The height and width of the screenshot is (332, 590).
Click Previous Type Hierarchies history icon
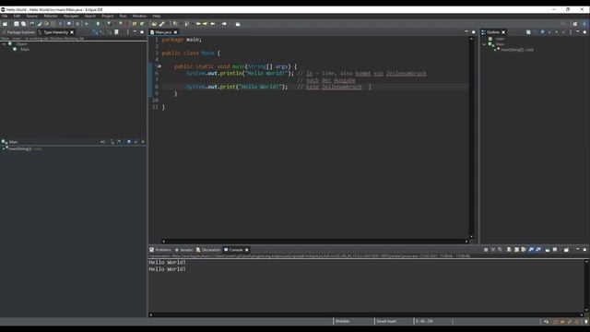click(x=116, y=32)
